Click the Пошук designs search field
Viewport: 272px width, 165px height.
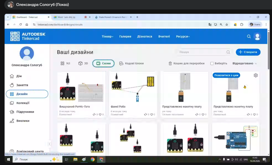pos(202,52)
